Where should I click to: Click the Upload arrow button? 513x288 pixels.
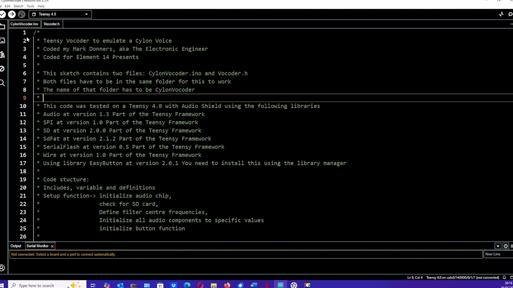click(x=12, y=14)
